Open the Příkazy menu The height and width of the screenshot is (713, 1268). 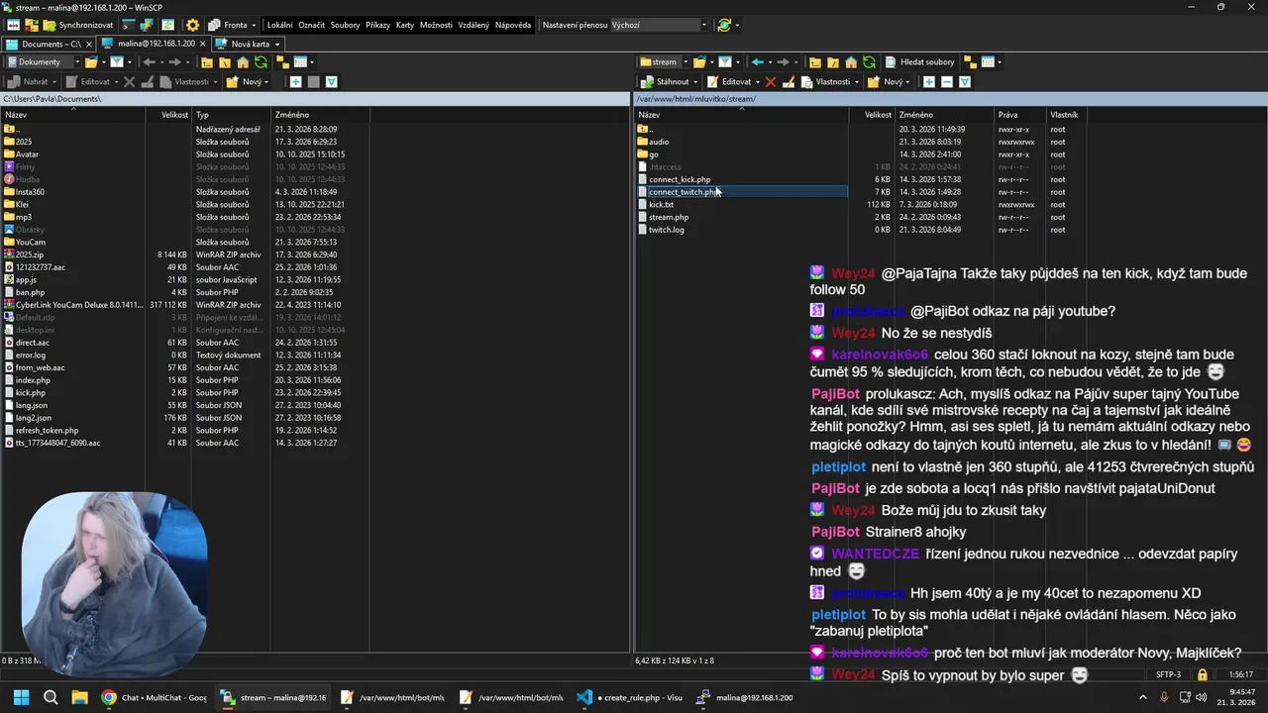point(377,25)
